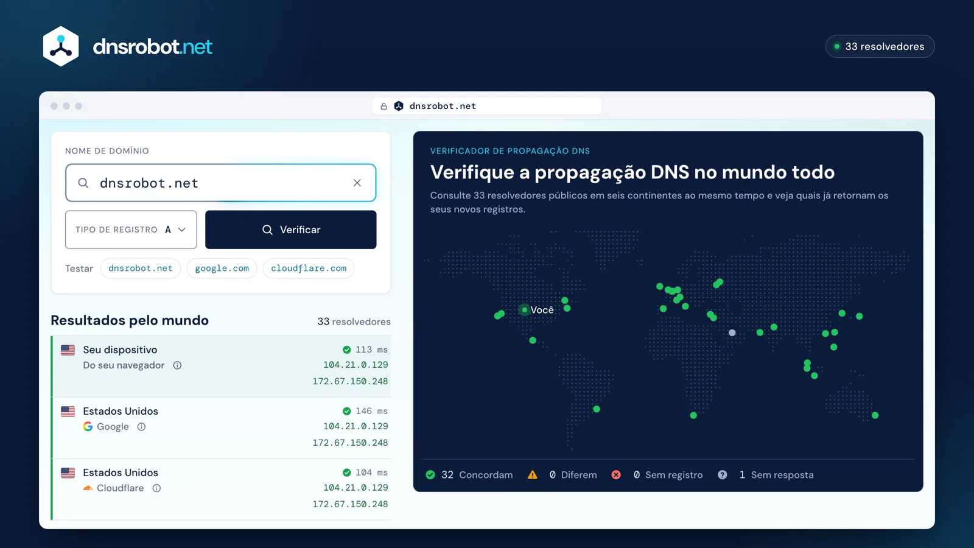This screenshot has width=974, height=548.
Task: Test the google.com sample domain chip
Action: [222, 269]
